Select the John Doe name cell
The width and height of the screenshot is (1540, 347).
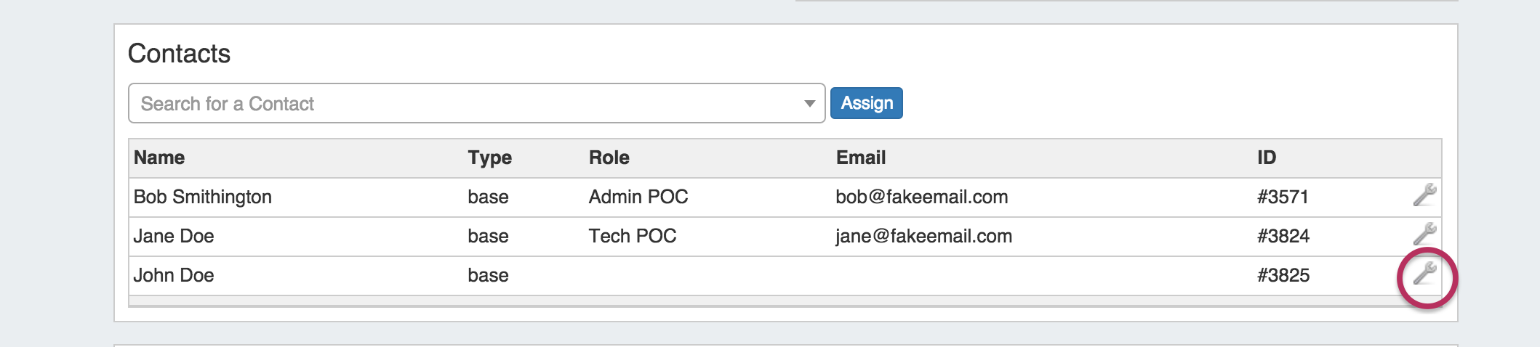click(174, 275)
